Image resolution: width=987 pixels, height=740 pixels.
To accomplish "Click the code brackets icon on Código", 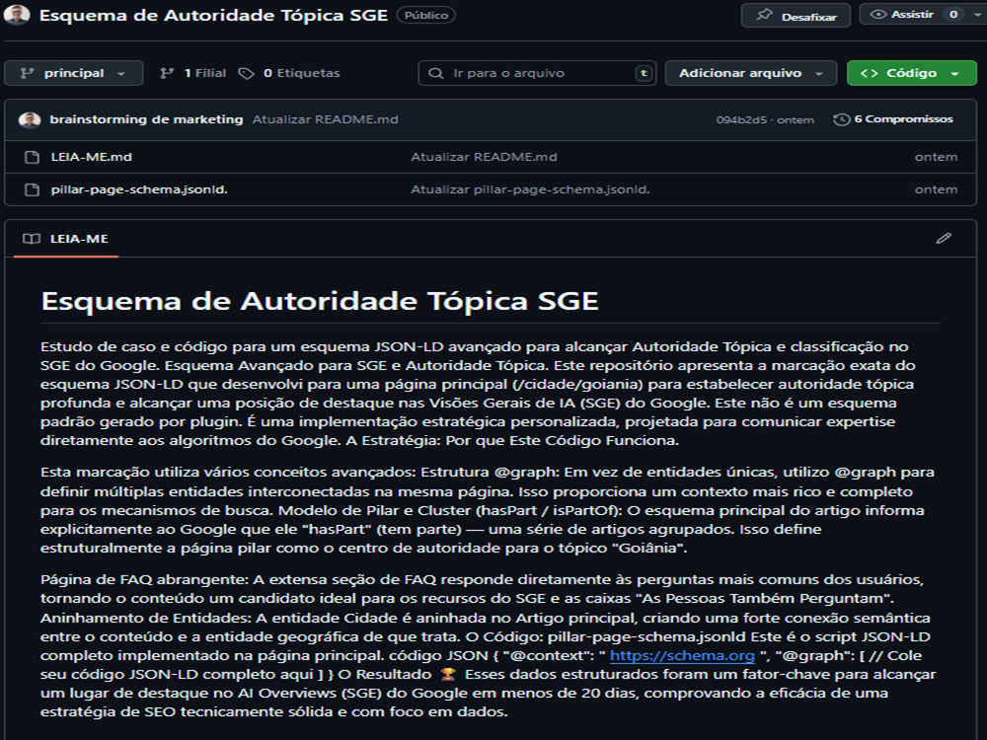I will 869,73.
